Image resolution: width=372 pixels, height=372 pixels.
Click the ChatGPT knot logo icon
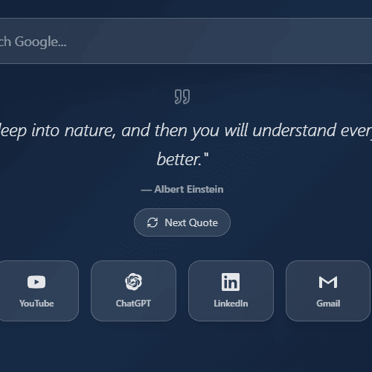133,282
